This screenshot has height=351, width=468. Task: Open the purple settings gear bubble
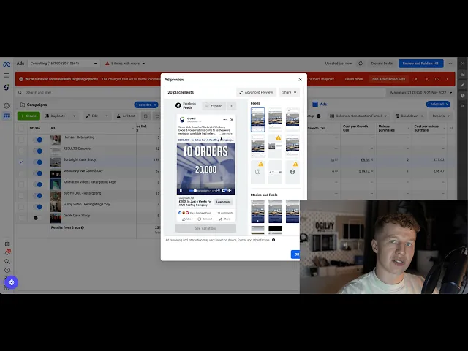click(x=12, y=282)
